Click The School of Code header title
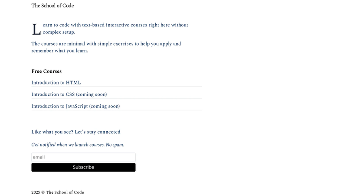This screenshot has width=347, height=195. pos(52,6)
